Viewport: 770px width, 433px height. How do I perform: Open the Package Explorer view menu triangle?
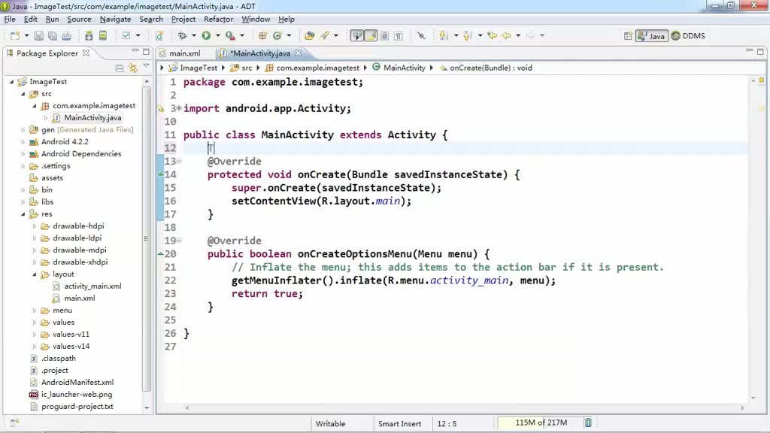(x=146, y=66)
